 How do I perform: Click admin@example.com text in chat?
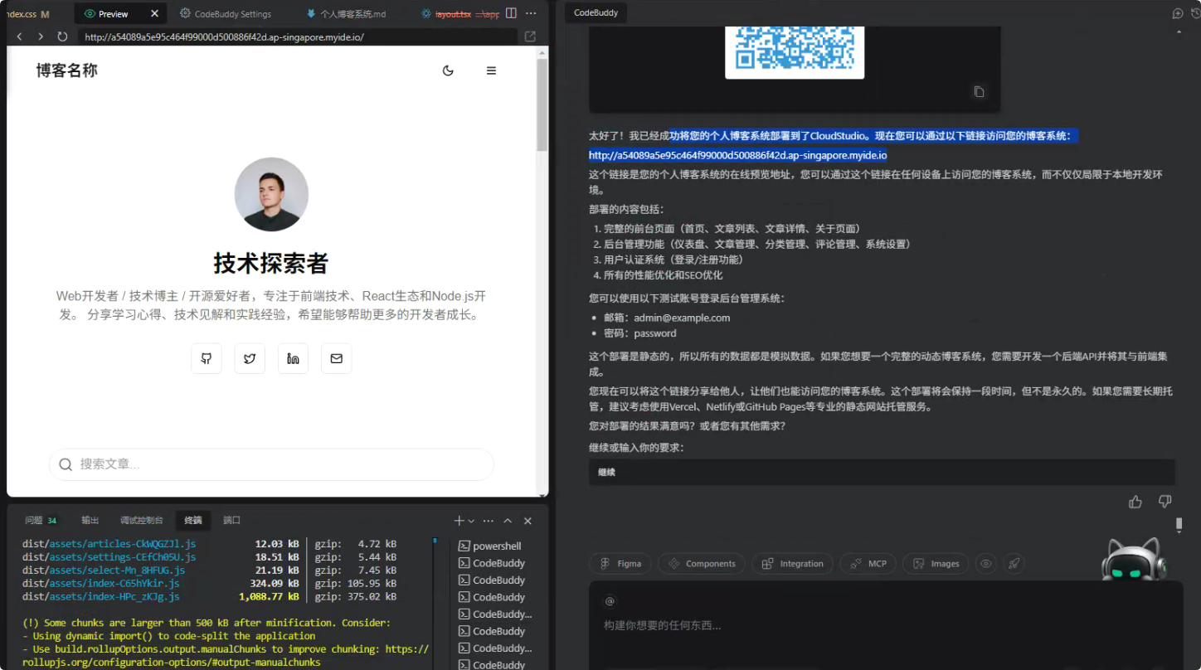[682, 318]
